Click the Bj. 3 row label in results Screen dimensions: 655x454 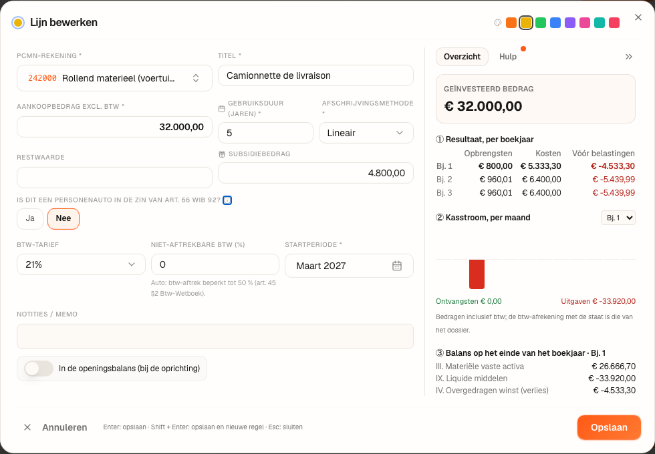point(444,193)
